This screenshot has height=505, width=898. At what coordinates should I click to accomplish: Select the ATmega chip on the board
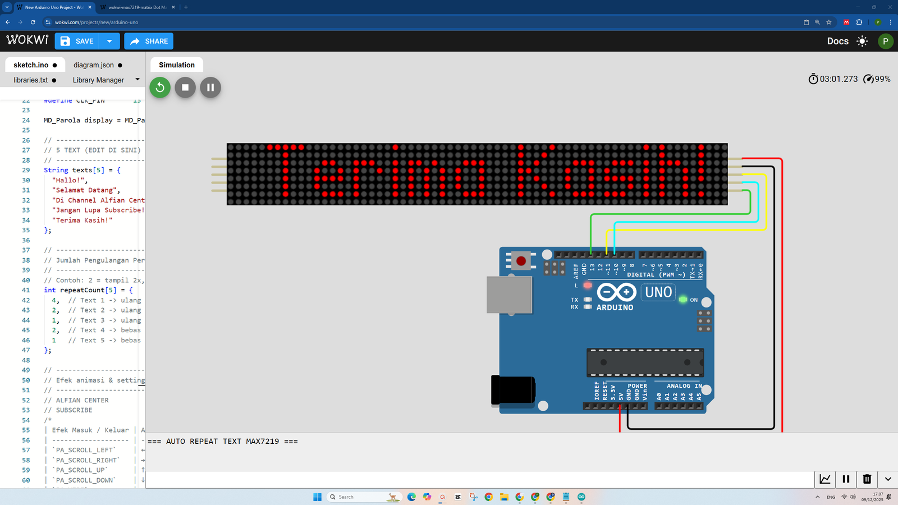click(x=645, y=362)
